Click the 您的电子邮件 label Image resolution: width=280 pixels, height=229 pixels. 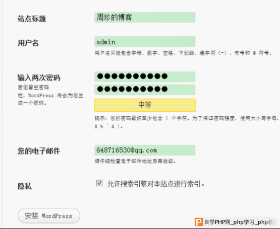(39, 151)
